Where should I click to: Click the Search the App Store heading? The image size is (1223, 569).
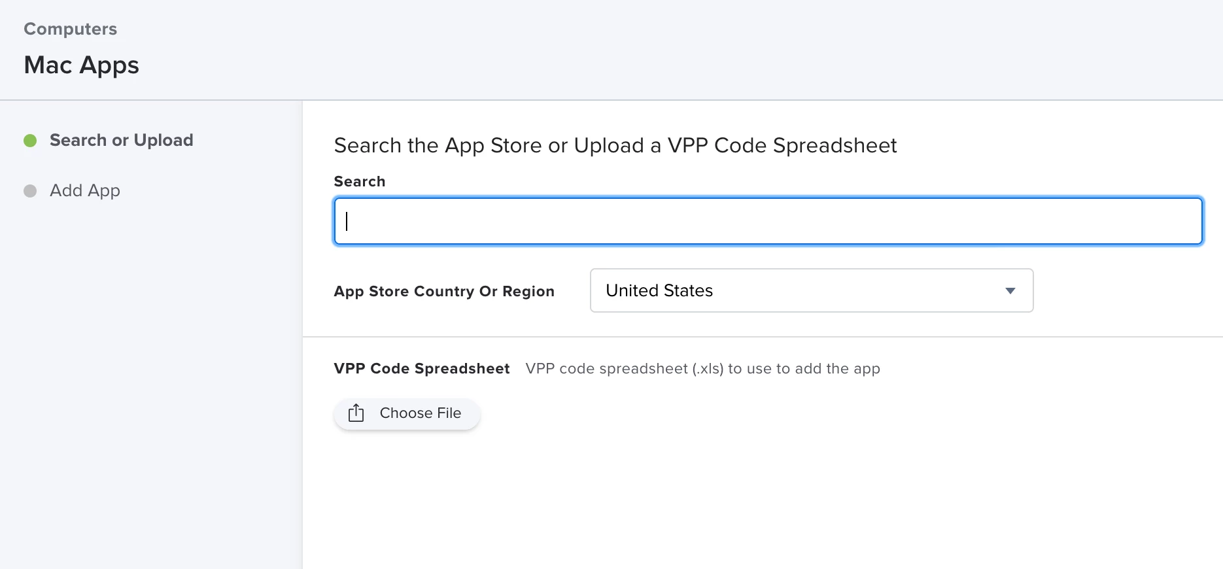(615, 145)
